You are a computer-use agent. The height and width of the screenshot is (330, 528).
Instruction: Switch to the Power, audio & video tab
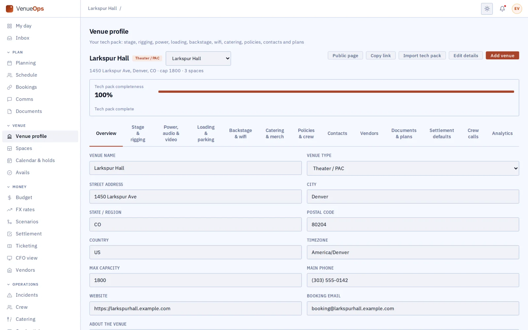(x=171, y=133)
